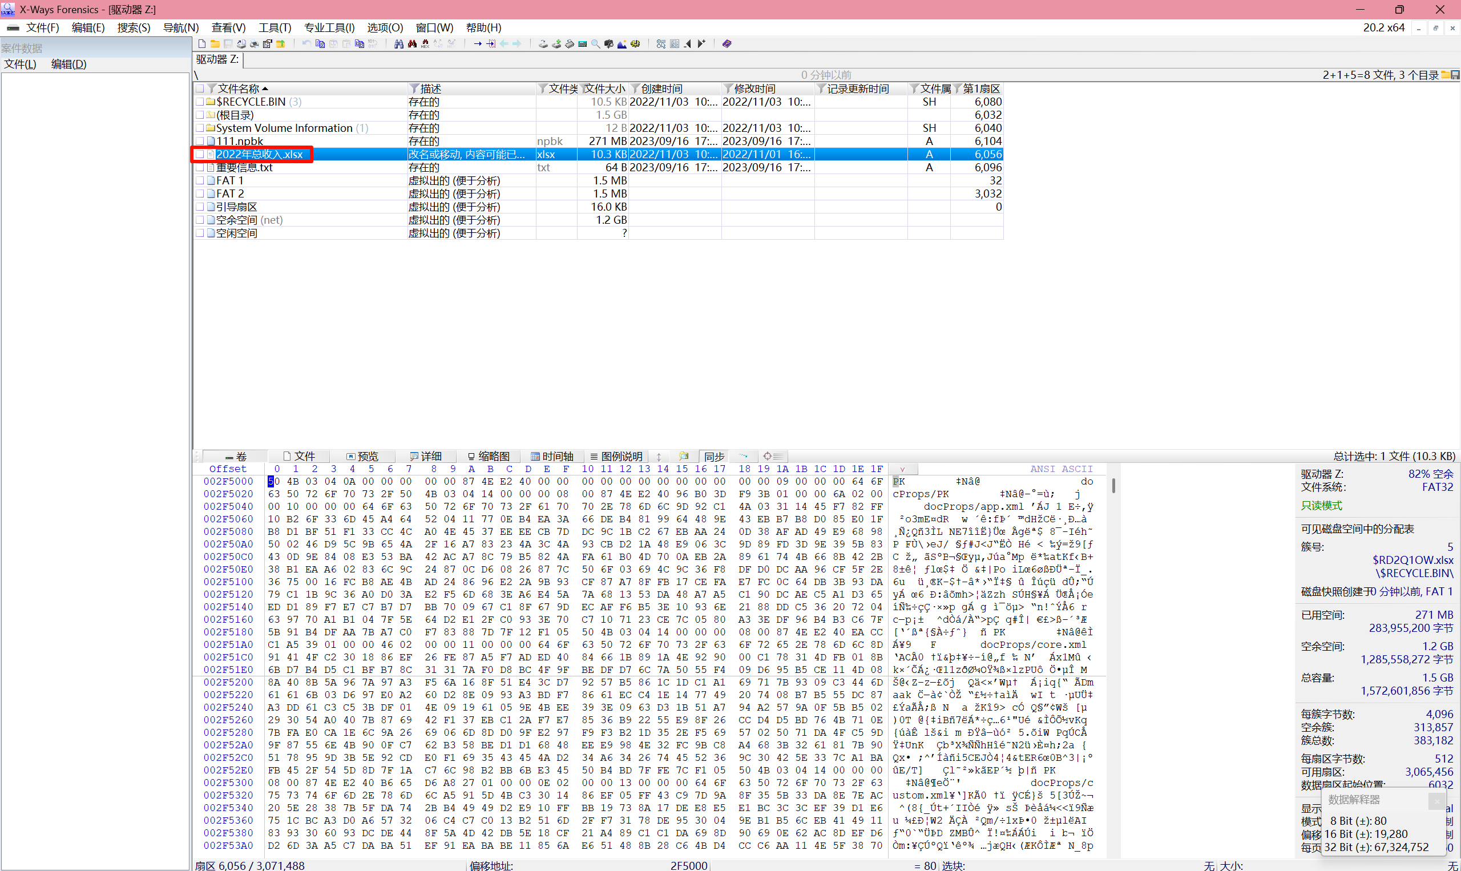Viewport: 1461px width, 871px height.
Task: Click the magnifying glass toolbar icon
Action: tap(596, 44)
